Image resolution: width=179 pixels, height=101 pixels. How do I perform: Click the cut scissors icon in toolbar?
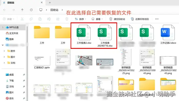tap(22, 19)
